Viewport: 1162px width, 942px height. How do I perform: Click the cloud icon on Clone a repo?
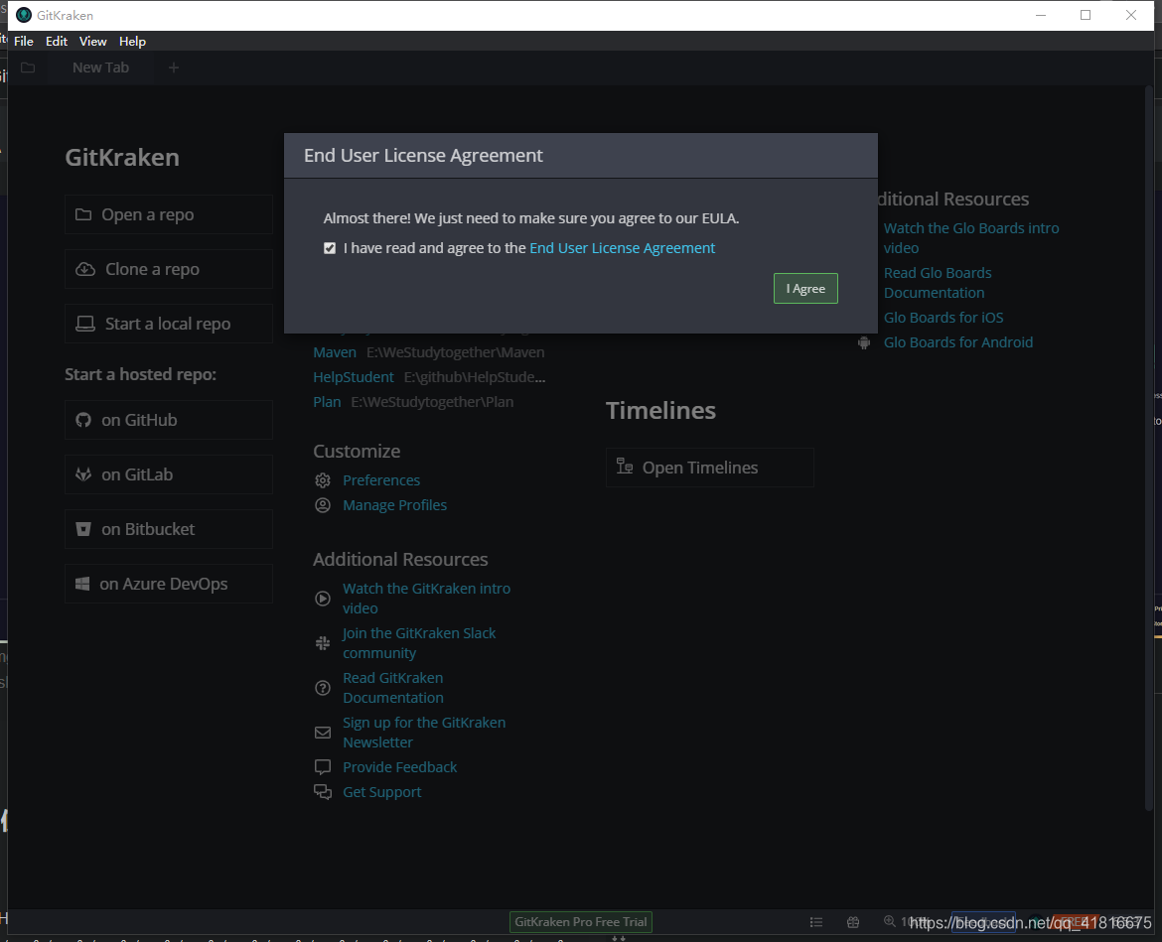click(x=85, y=270)
